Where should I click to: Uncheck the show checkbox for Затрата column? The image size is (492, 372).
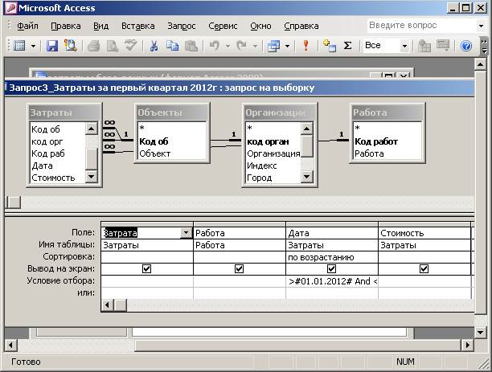pyautogui.click(x=146, y=268)
